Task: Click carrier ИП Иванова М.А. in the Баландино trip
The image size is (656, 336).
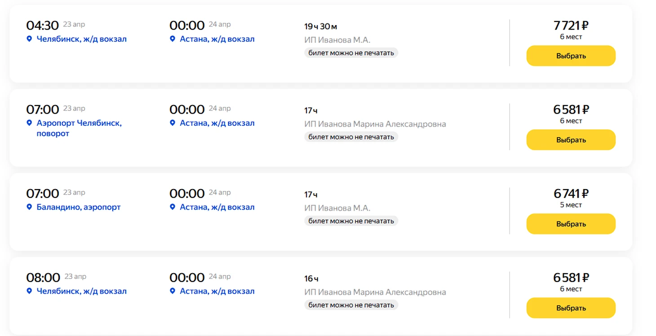Action: 337,208
